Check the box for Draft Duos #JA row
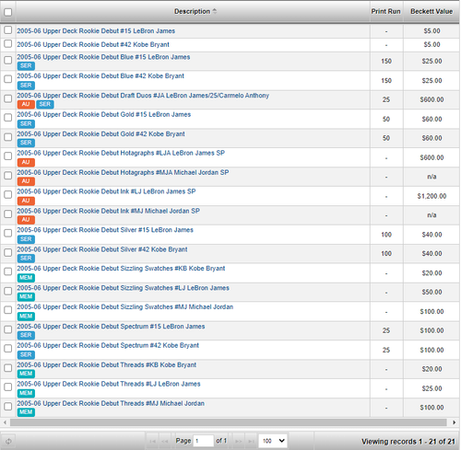This screenshot has height=450, width=461. pos(8,98)
